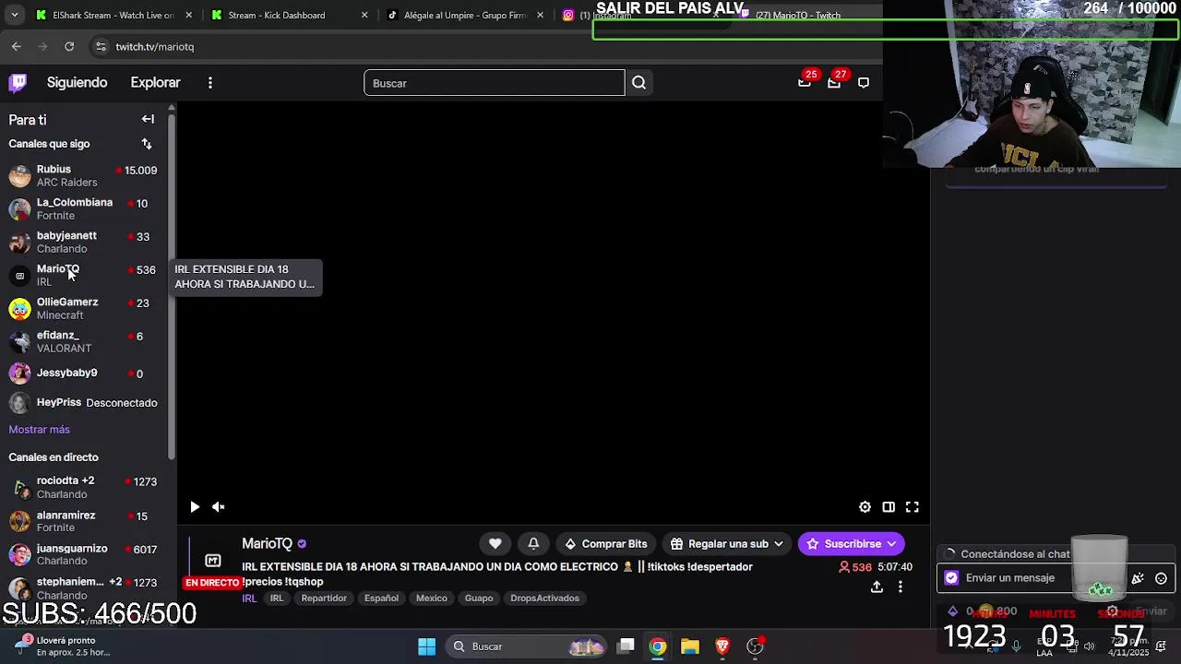Open more options below viewer count
This screenshot has width=1181, height=664.
(x=901, y=587)
